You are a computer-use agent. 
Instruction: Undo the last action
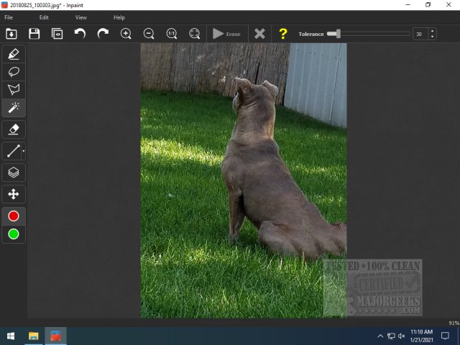(x=80, y=34)
